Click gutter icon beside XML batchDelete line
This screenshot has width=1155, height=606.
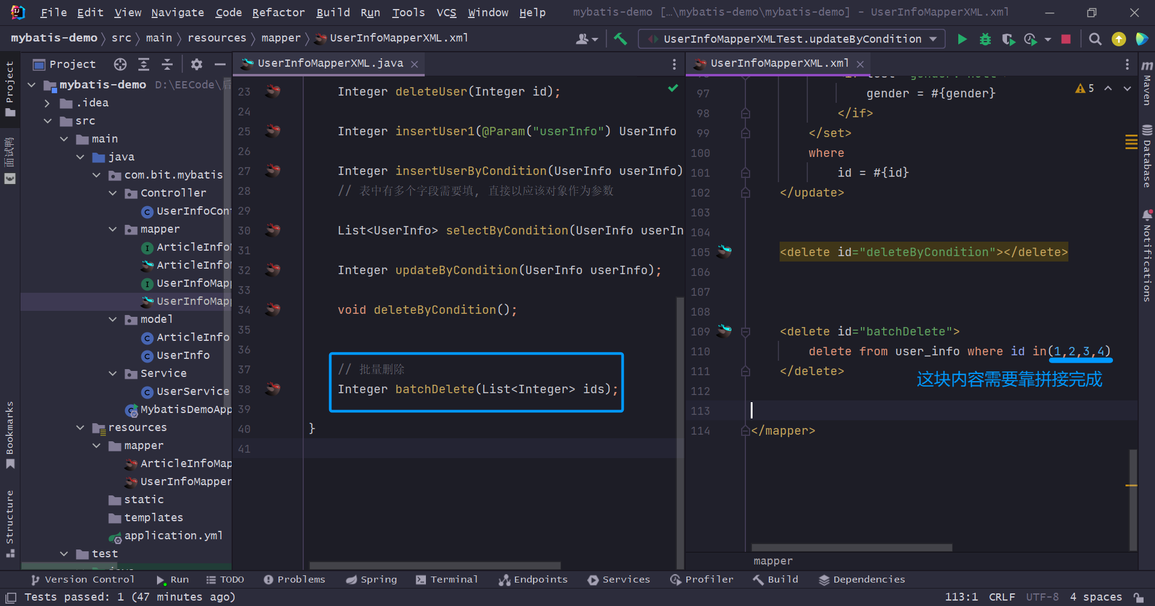pyautogui.click(x=724, y=331)
